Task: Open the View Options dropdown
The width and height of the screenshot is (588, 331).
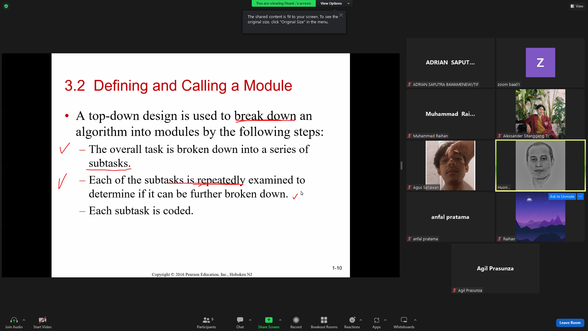Action: coord(334,3)
